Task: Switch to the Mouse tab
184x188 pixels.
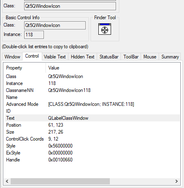Action: 150,57
